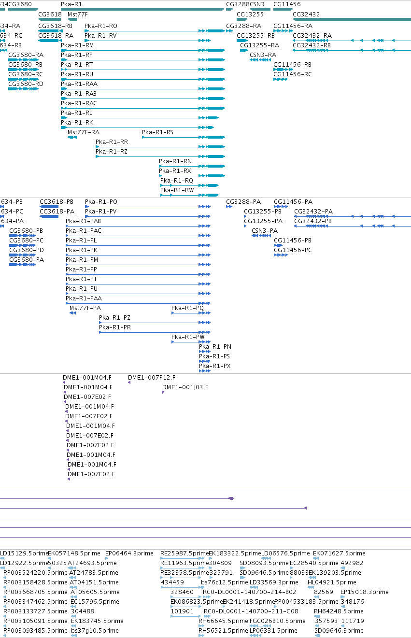The image size is (411, 638).
Task: Select protein Pka-R1-PQ
Action: [x=188, y=308]
